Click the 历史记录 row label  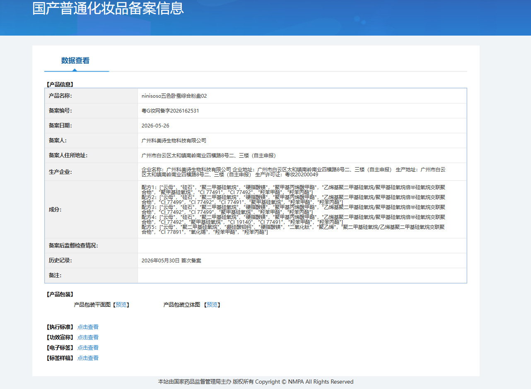click(60, 260)
